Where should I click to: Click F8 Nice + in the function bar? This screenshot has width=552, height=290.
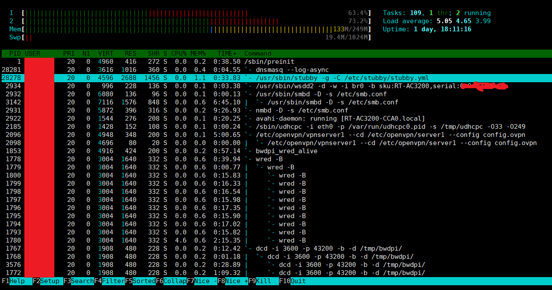click(233, 281)
